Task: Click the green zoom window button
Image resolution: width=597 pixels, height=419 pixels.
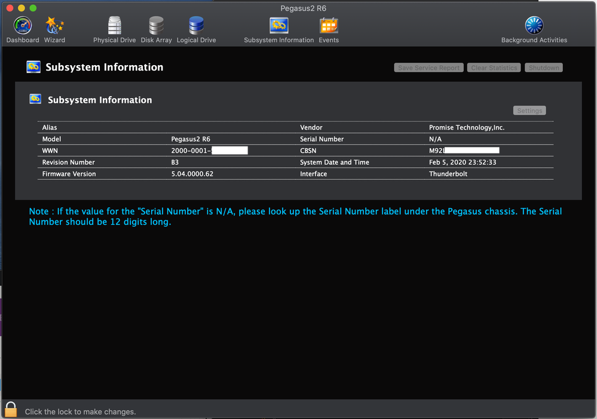Action: tap(33, 8)
